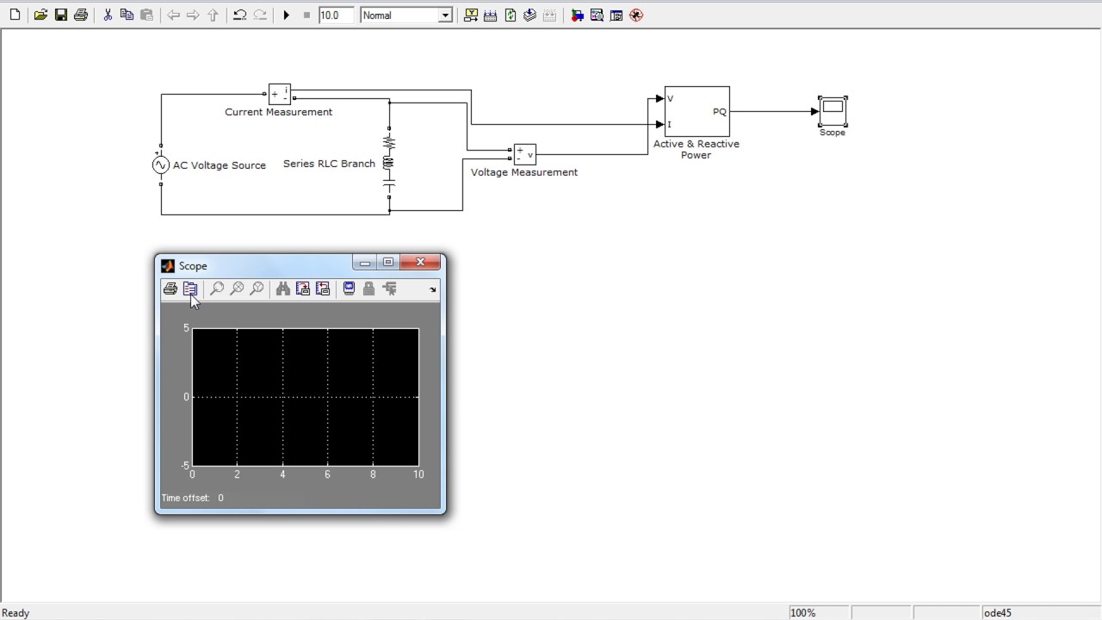
Task: Open a model file with the folder icon
Action: (x=40, y=15)
